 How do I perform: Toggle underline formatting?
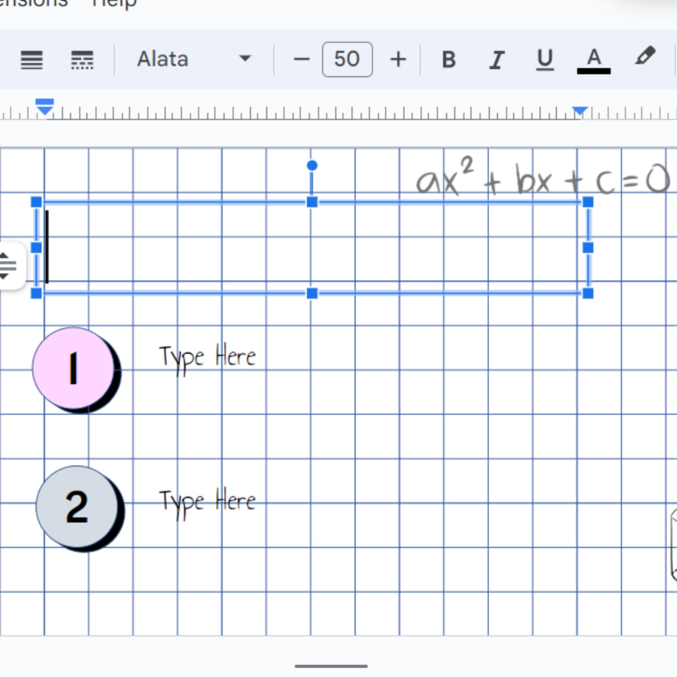[544, 59]
